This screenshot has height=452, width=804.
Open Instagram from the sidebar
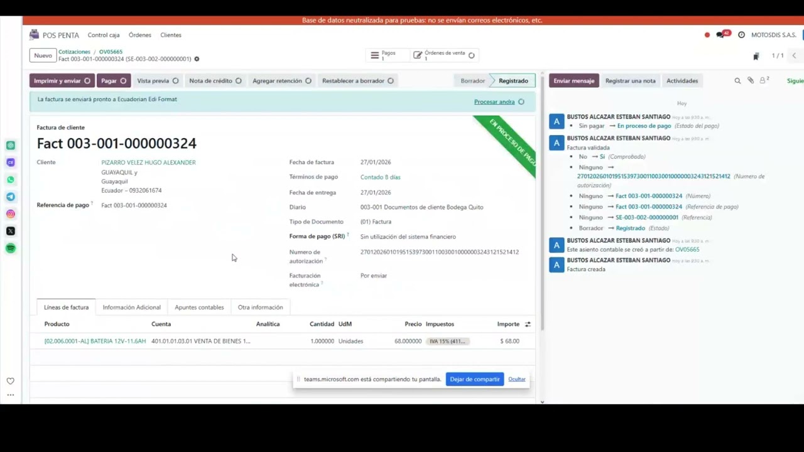11,214
